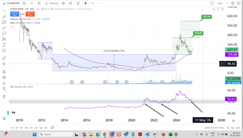
Task: Open the object tree layers icon
Action: tap(4, 118)
